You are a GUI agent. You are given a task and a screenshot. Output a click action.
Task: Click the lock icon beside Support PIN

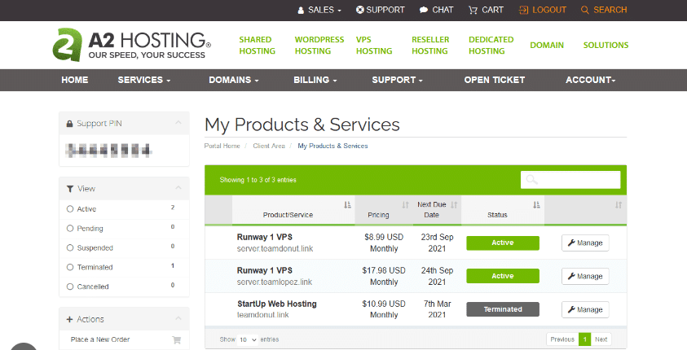(x=69, y=124)
